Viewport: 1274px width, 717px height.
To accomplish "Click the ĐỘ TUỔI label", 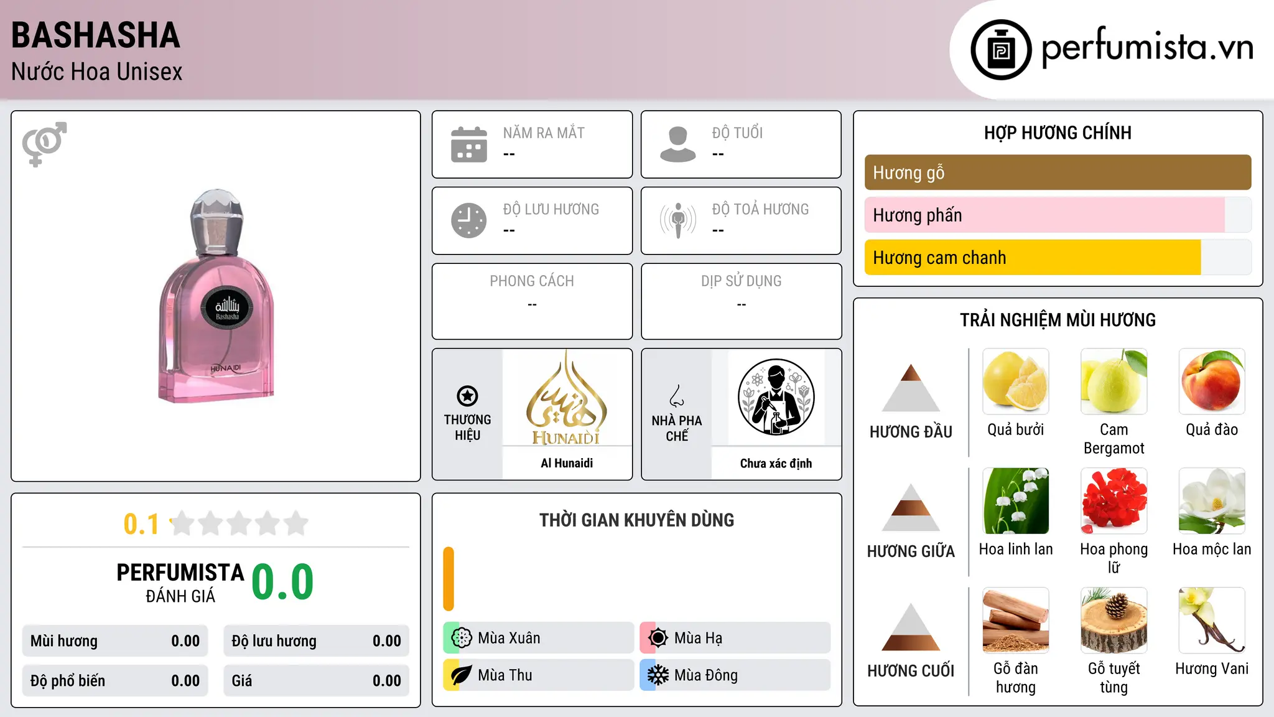I will pyautogui.click(x=737, y=133).
